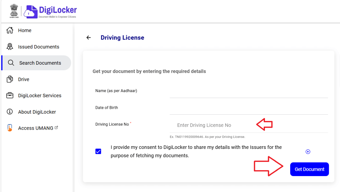This screenshot has width=340, height=192.
Task: Click the Issued Documents ribbon badge icon
Action: [10, 47]
